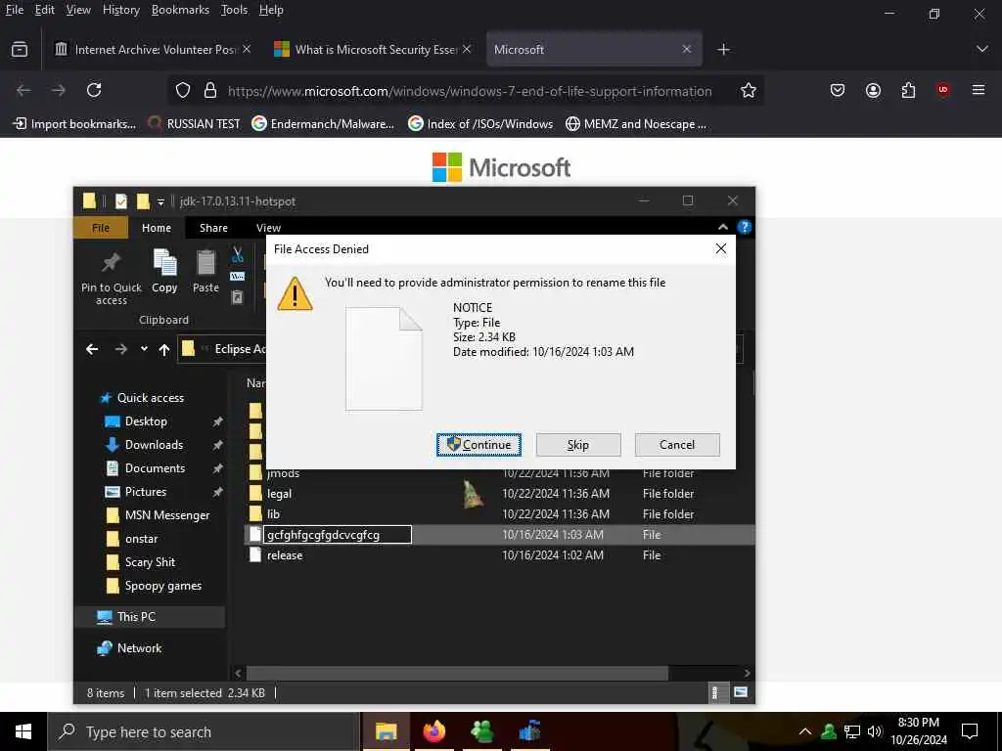Switch to large icons view in status bar
This screenshot has height=751, width=1002.
click(x=740, y=692)
